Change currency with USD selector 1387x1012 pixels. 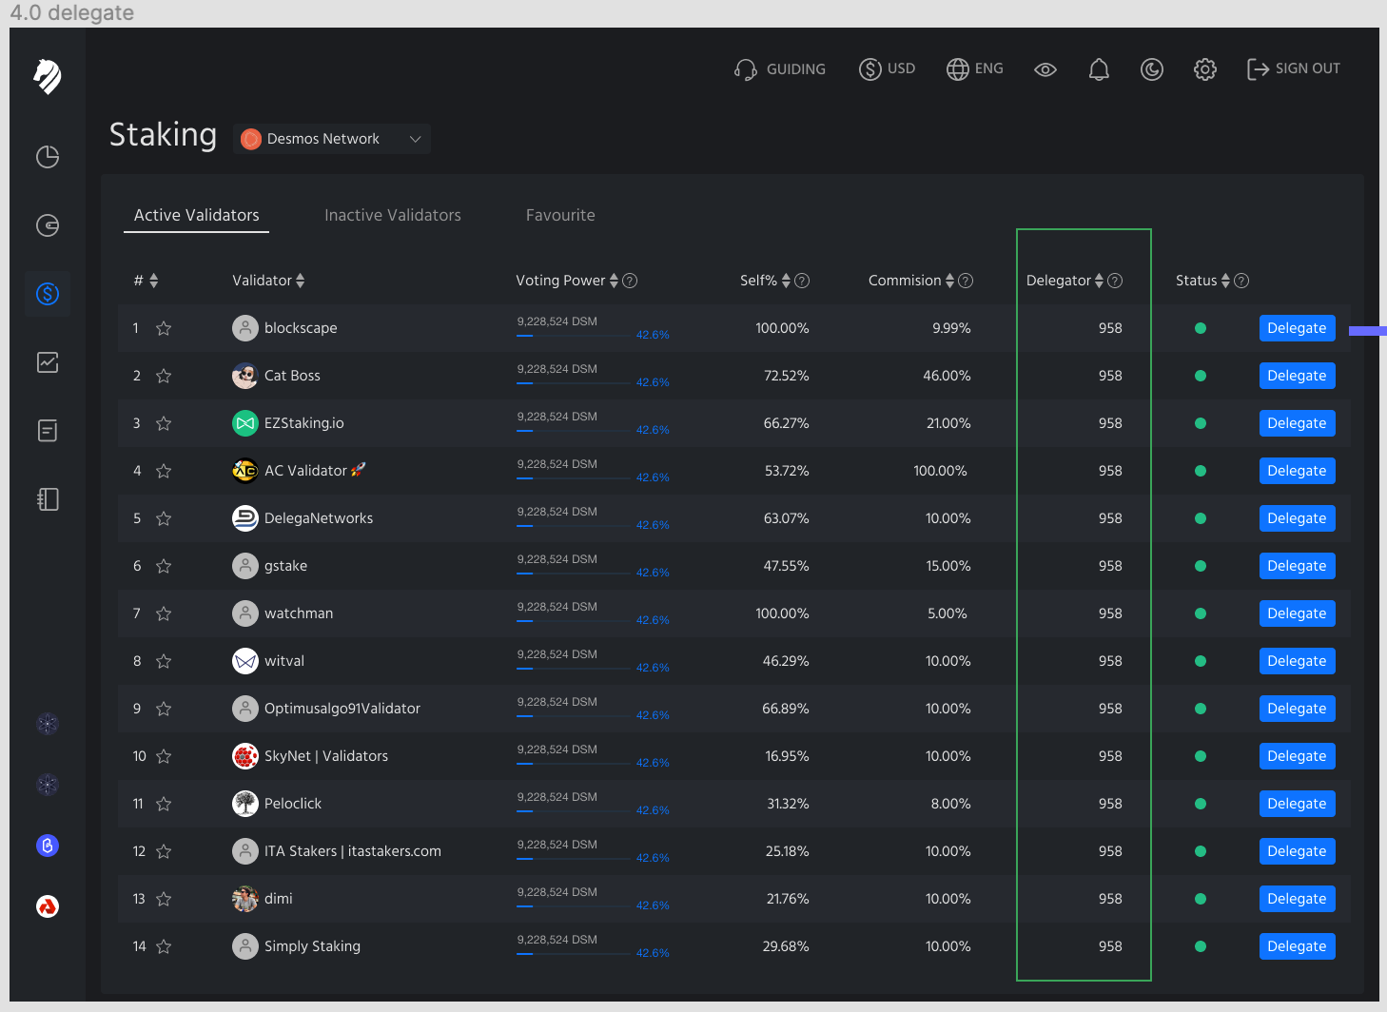tap(887, 69)
